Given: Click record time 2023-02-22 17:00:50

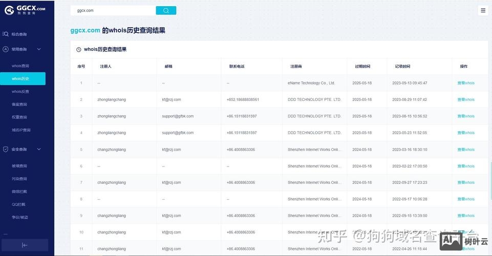Looking at the screenshot, I should click(410, 166).
